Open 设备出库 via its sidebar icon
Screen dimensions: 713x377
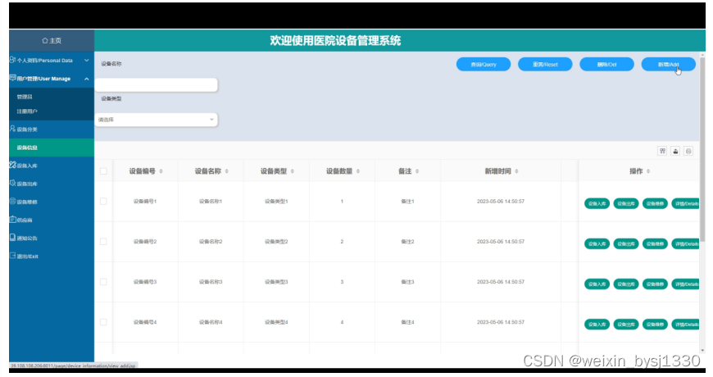point(13,184)
